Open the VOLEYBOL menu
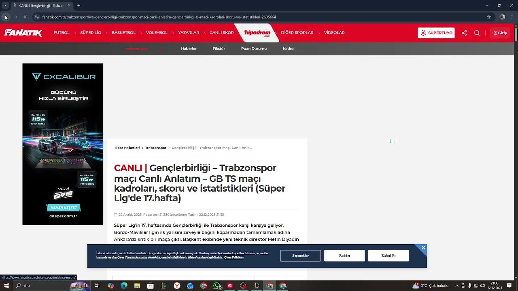The image size is (518, 291). (157, 33)
